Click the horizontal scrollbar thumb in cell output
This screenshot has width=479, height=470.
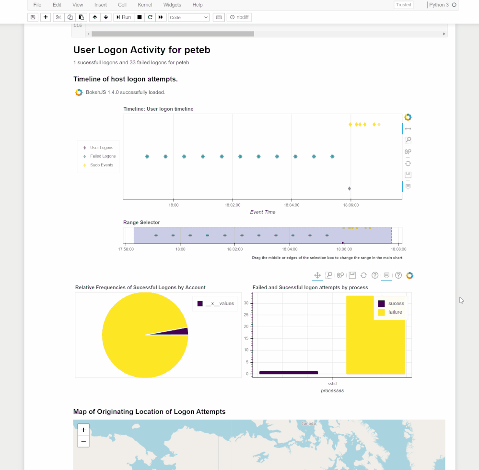coord(173,34)
